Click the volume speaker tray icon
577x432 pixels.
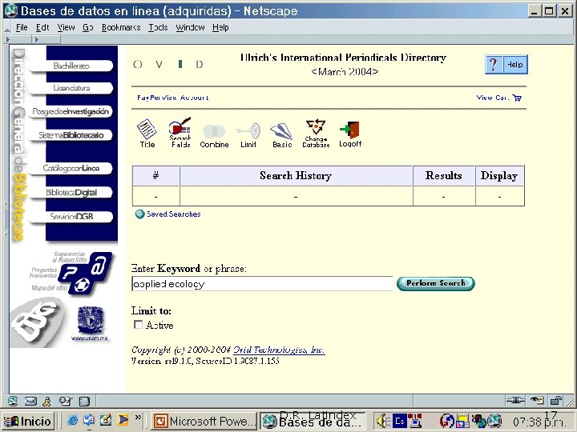383,421
